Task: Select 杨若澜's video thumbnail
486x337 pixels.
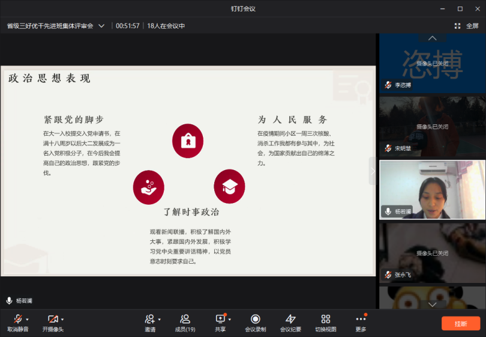Action: (x=432, y=189)
